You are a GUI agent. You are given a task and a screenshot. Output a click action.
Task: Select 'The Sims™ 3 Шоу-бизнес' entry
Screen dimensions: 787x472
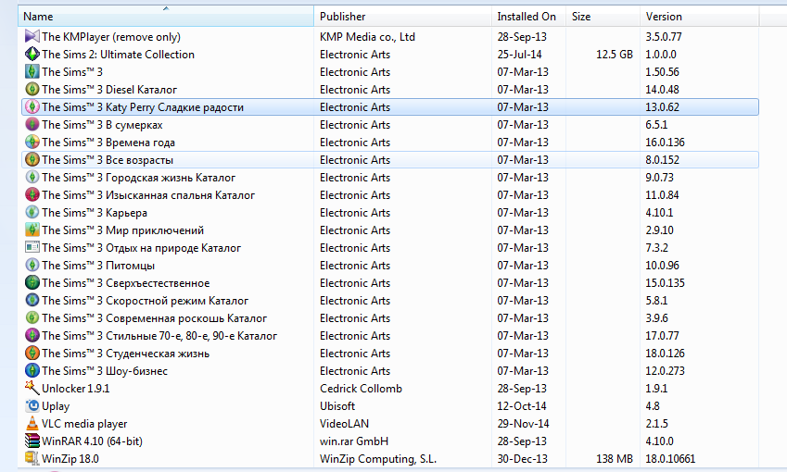[105, 371]
